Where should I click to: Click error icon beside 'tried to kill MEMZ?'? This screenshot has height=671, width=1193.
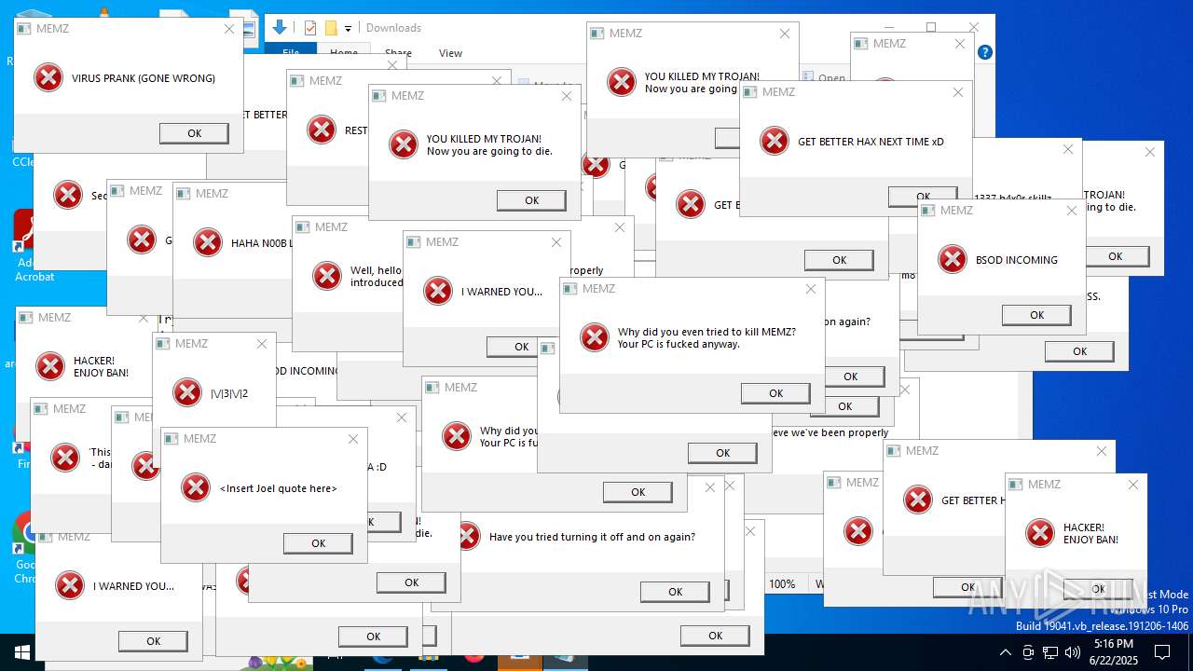(595, 337)
